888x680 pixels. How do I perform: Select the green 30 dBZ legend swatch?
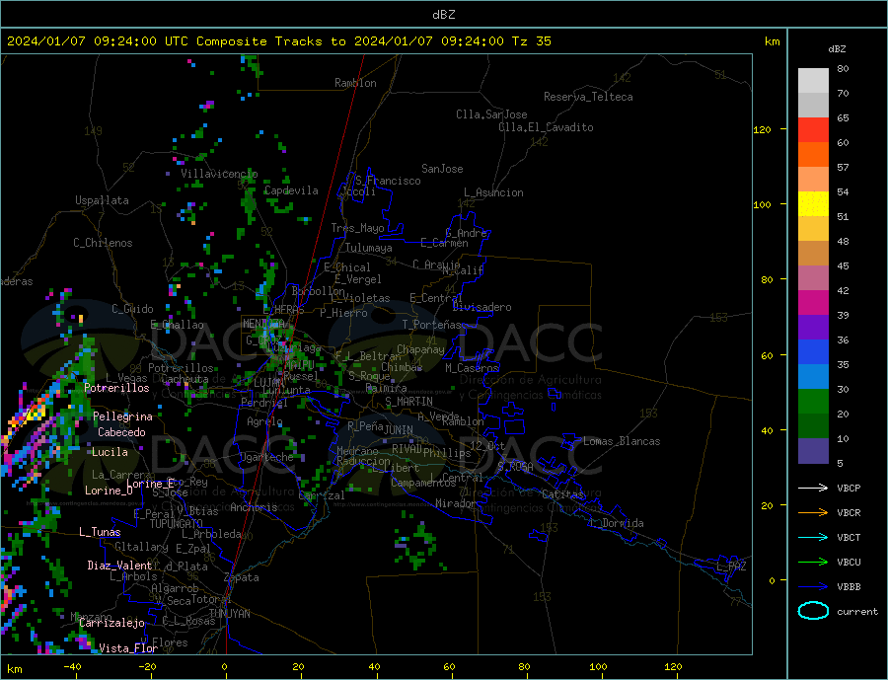(x=813, y=402)
